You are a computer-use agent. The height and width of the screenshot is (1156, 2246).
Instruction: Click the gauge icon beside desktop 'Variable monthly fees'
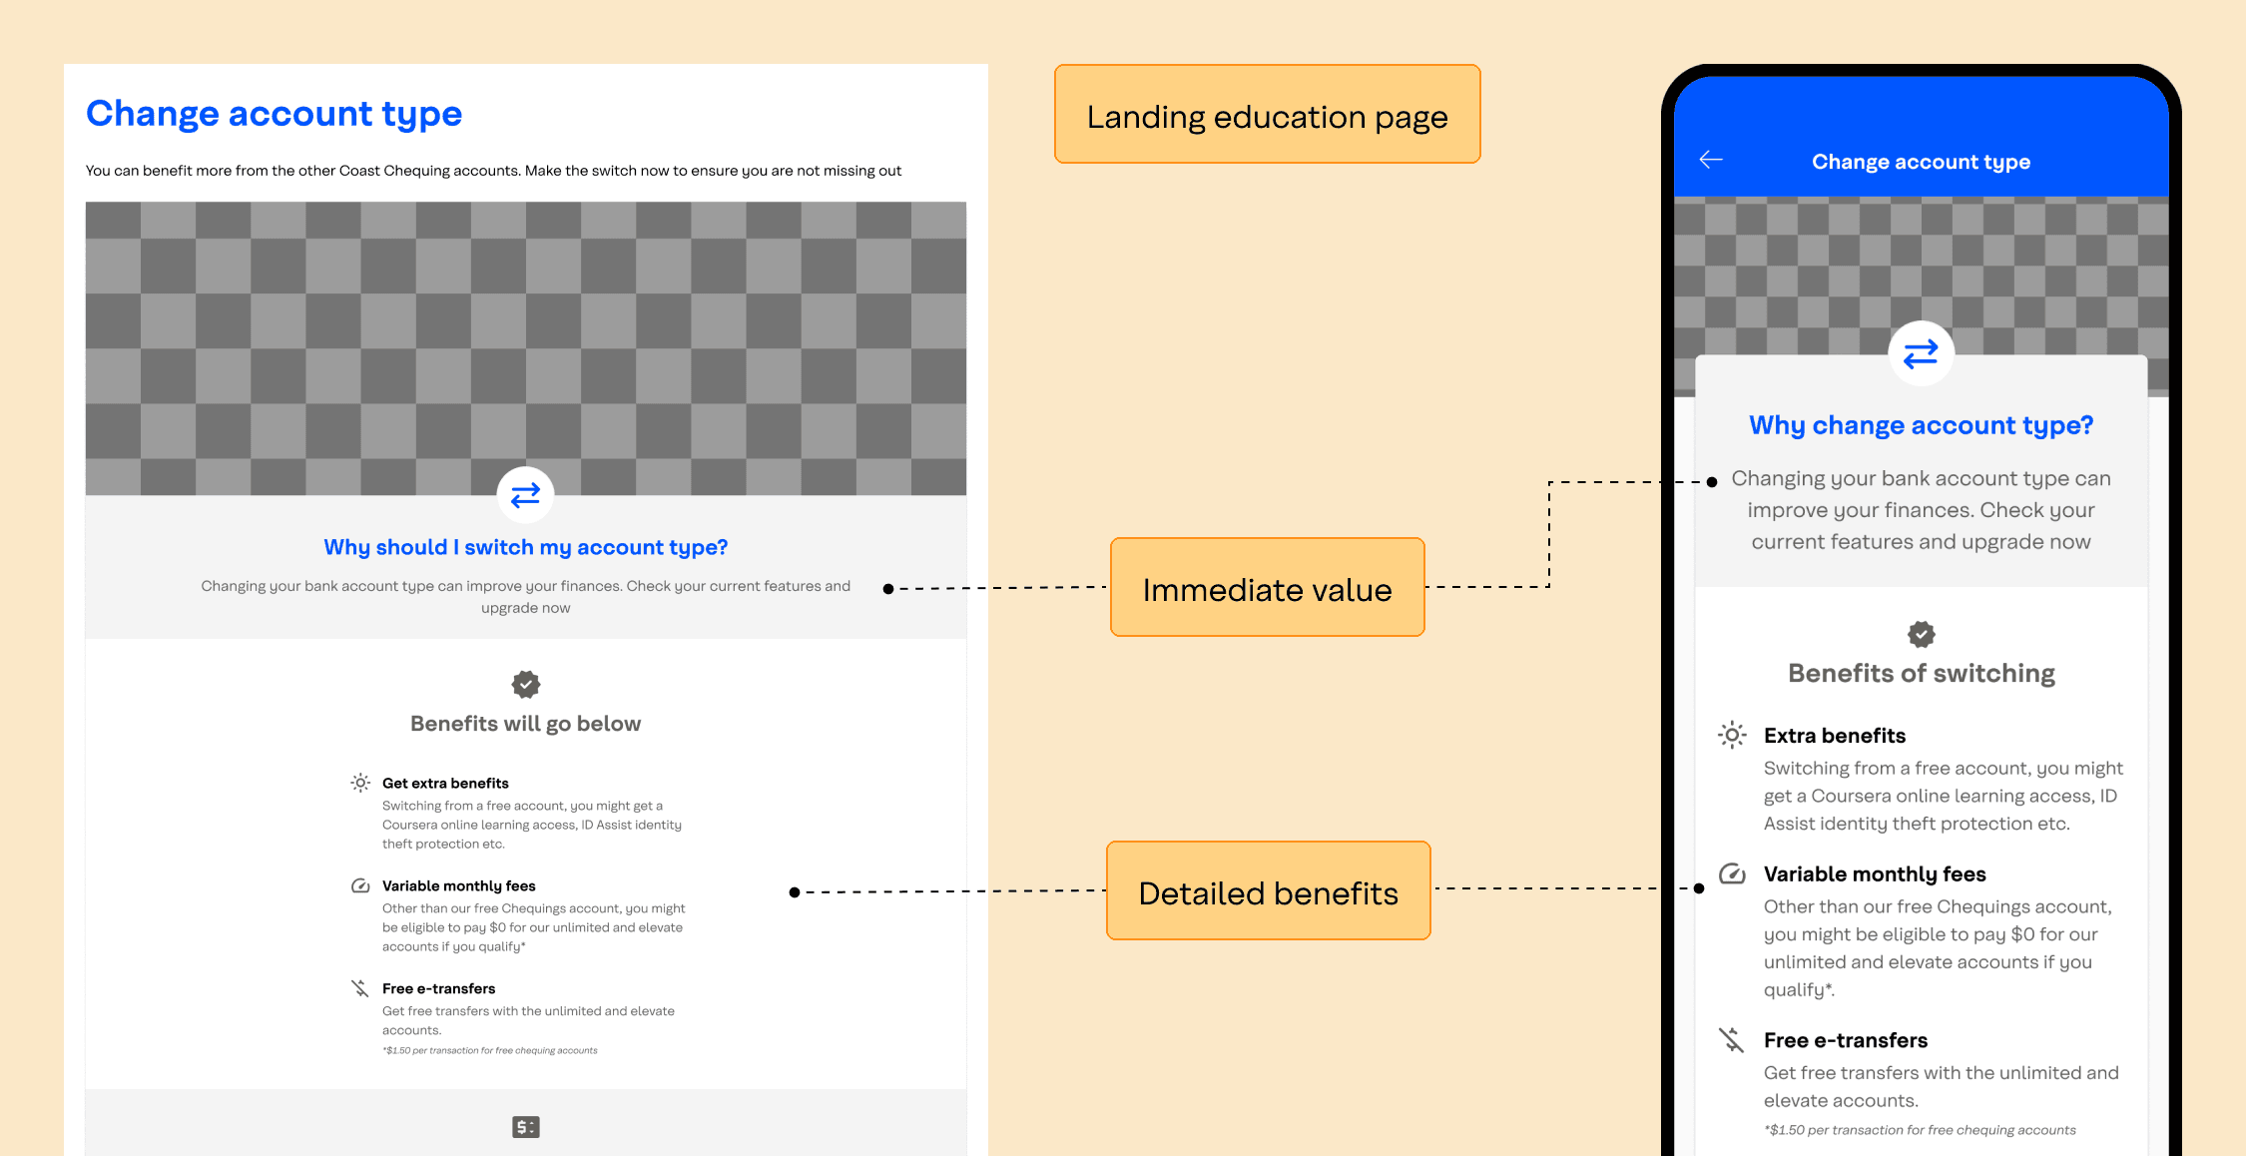click(x=360, y=885)
